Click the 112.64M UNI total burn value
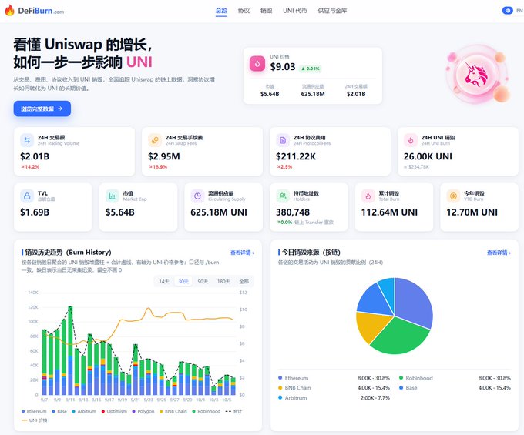Viewport: 524px width, 435px height. (x=389, y=212)
